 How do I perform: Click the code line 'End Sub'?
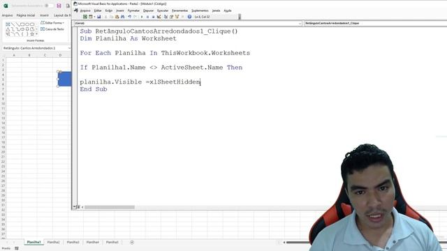click(x=94, y=89)
